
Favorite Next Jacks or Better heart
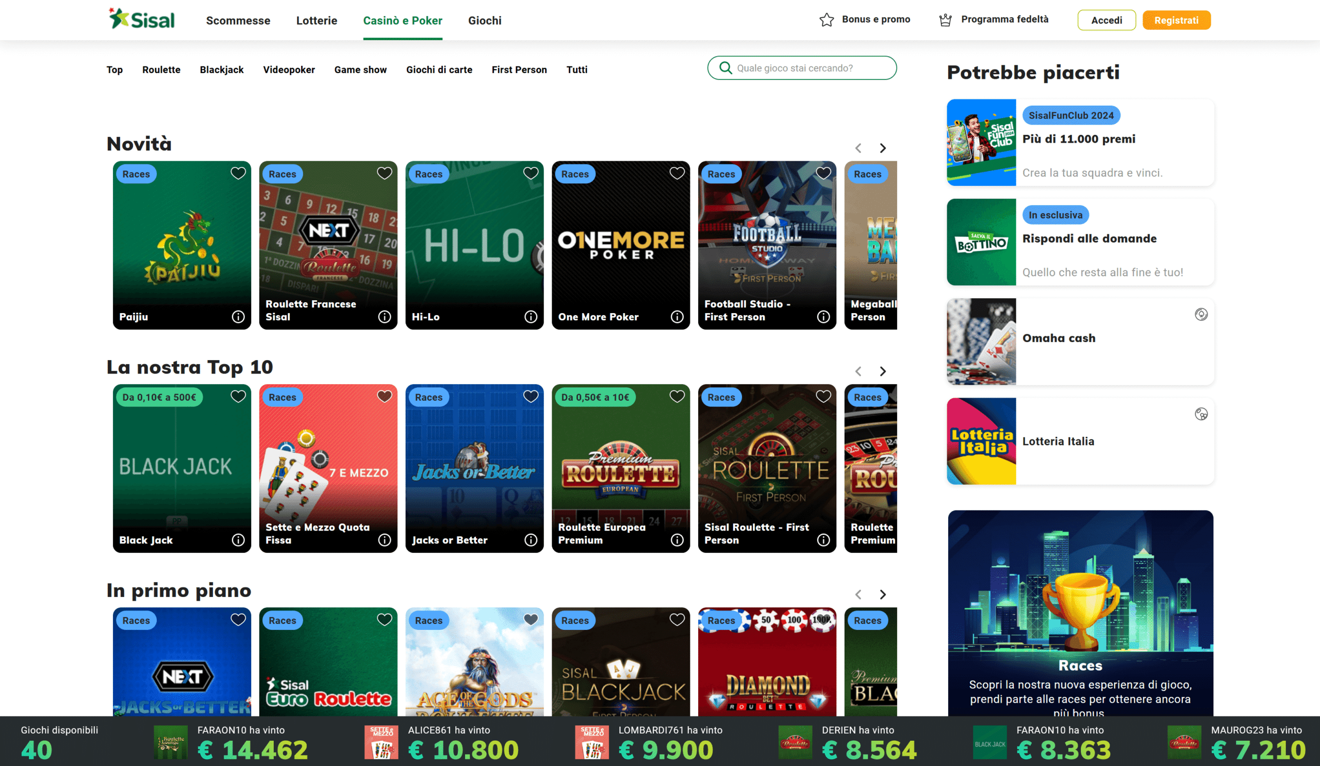coord(238,620)
